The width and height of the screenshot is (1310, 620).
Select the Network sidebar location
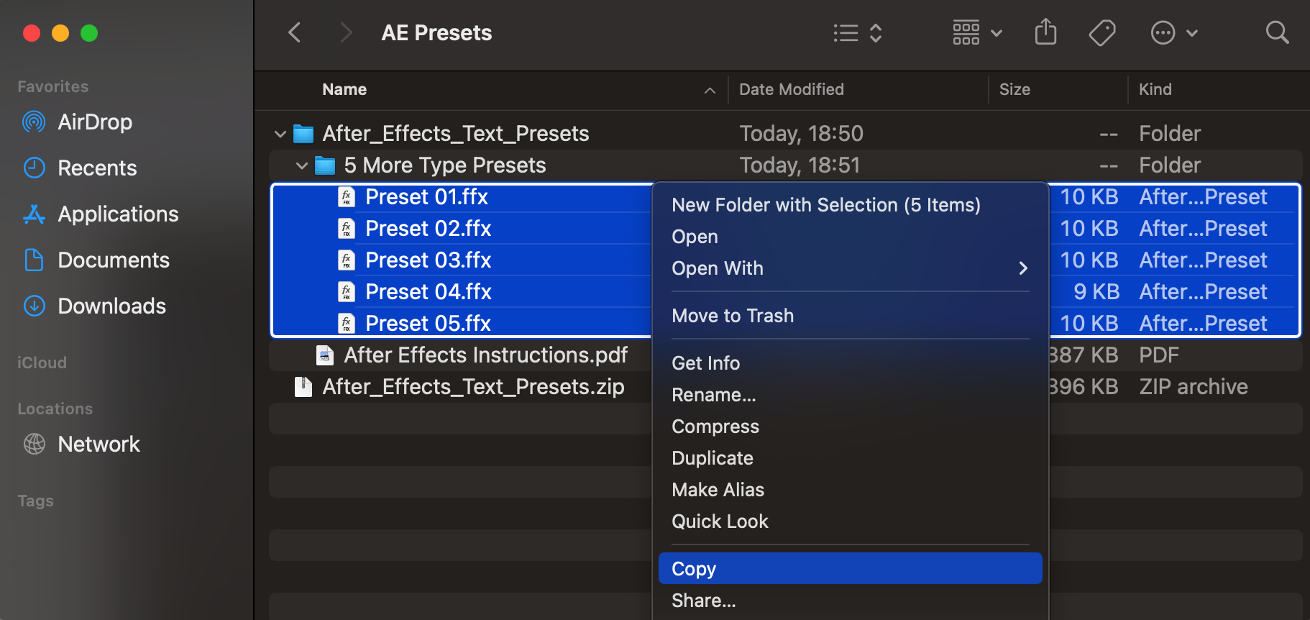coord(99,445)
